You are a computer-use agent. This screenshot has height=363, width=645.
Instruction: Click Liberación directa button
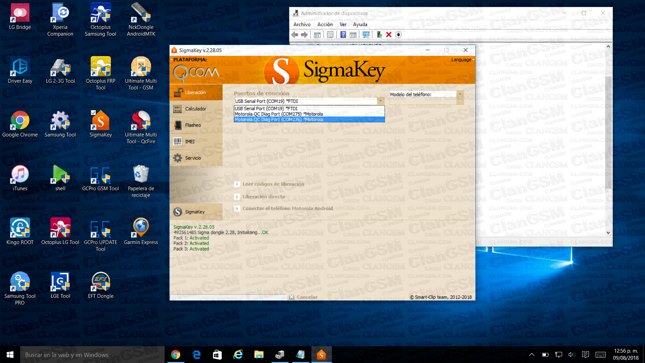tap(260, 197)
